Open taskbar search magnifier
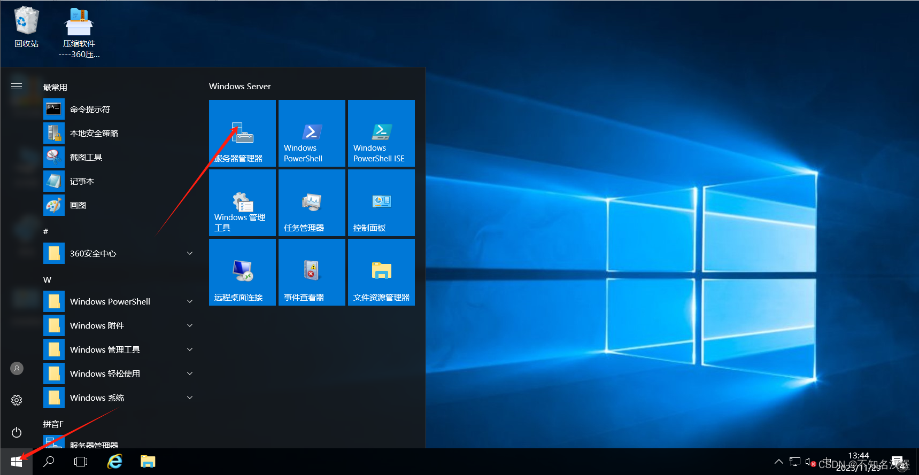Screen dimensions: 919x475 49,462
